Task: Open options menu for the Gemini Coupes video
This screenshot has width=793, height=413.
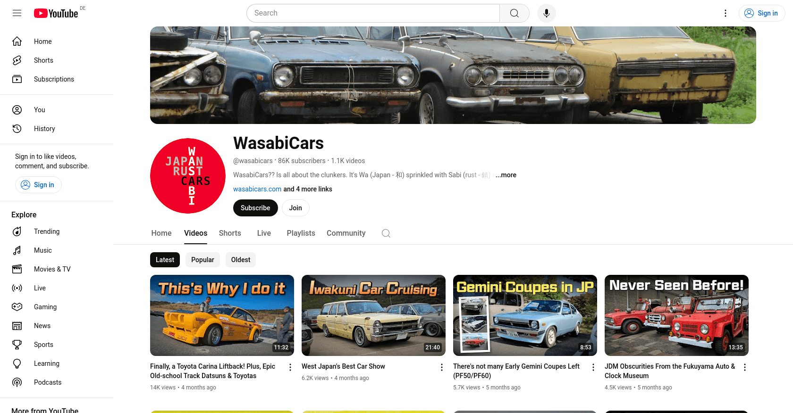Action: coord(593,367)
